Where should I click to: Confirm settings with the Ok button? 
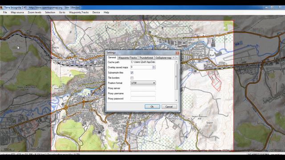pos(152,107)
